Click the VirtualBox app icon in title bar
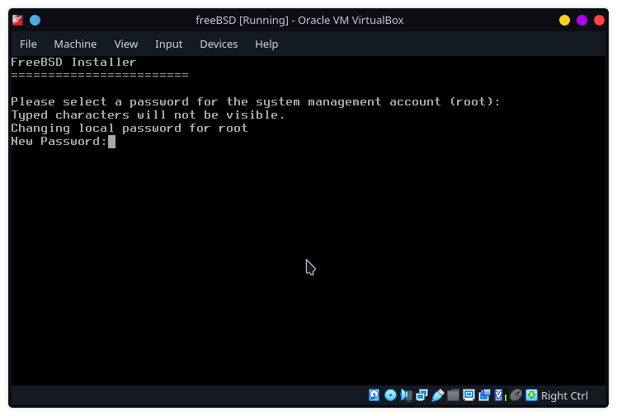Screen dimensions: 617x416 coord(17,20)
